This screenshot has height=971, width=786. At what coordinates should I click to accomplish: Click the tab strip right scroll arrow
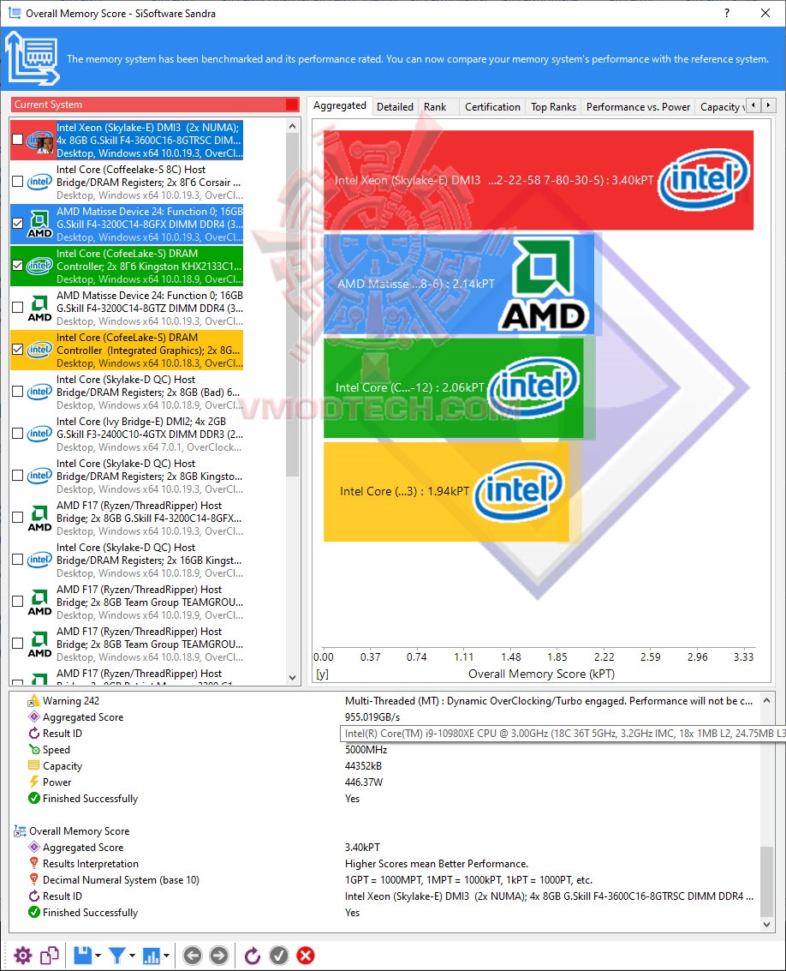pos(768,105)
